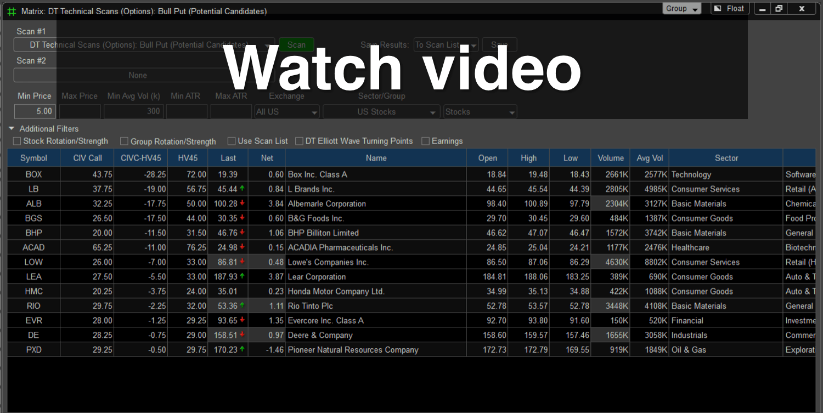The height and width of the screenshot is (413, 823).
Task: Click the red down arrow in ACAD row
Action: pos(243,247)
